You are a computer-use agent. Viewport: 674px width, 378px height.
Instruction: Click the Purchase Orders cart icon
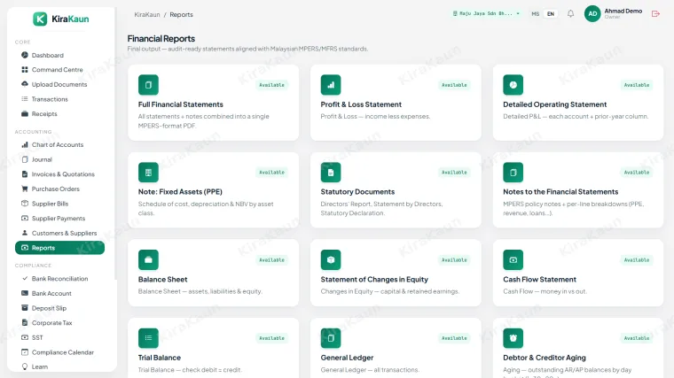point(25,189)
